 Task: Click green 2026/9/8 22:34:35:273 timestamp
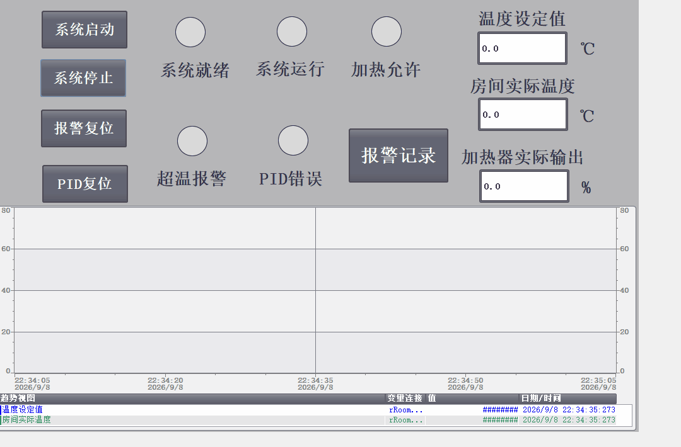tap(569, 420)
